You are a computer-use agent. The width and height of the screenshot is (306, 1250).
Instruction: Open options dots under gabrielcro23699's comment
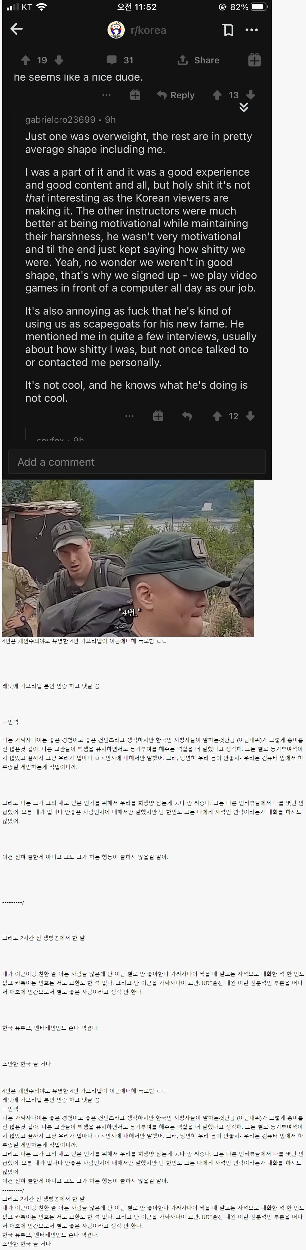tap(129, 416)
